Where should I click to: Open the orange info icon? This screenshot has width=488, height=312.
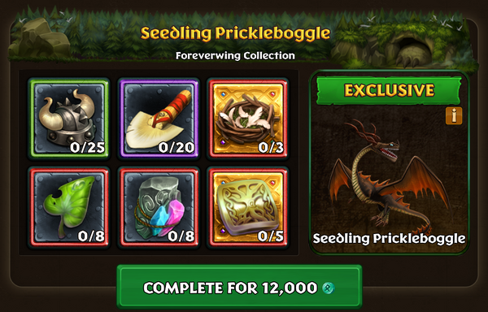click(454, 116)
